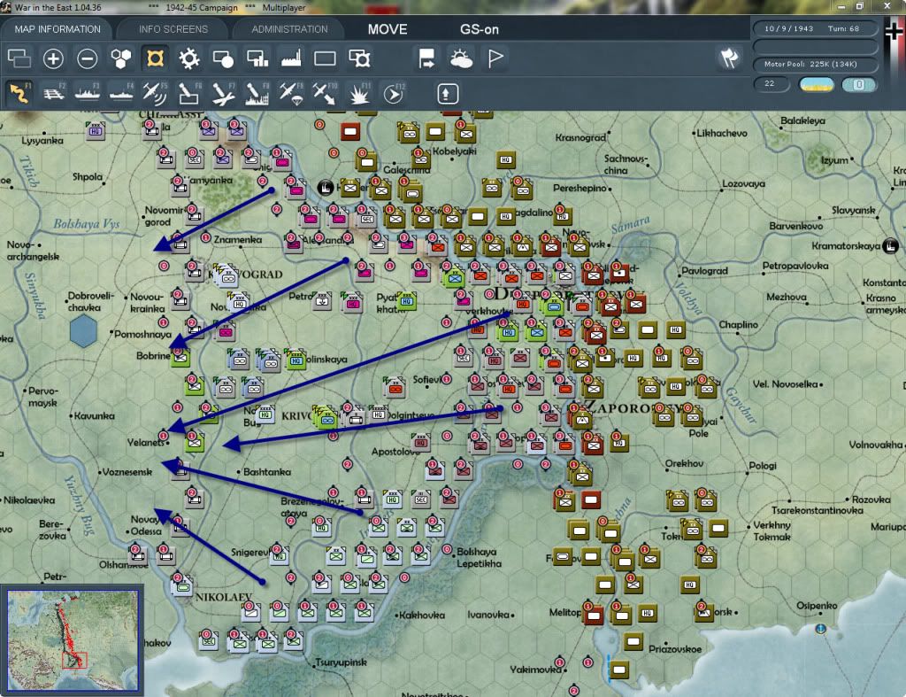906x697 pixels.
Task: Click the Izyum town label
Action: (x=835, y=160)
